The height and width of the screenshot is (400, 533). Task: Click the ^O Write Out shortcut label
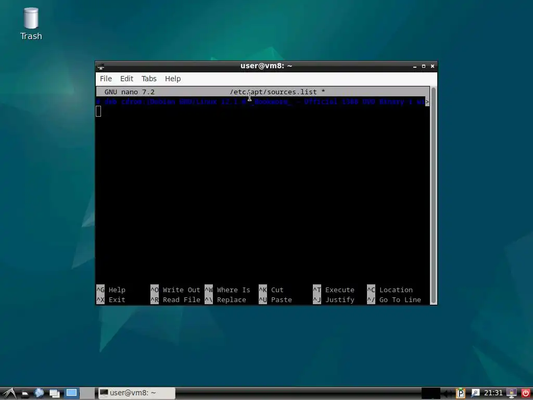coord(175,290)
